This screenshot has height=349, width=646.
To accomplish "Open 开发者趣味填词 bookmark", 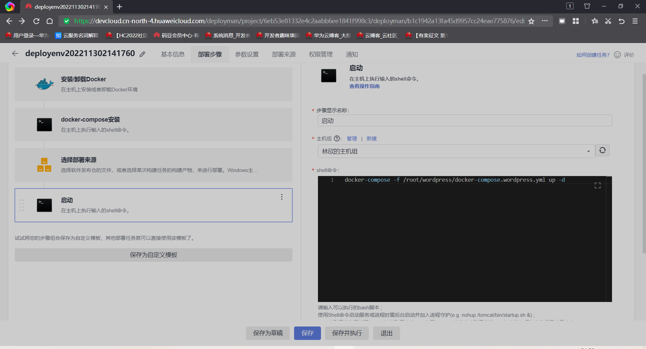I will (x=278, y=35).
